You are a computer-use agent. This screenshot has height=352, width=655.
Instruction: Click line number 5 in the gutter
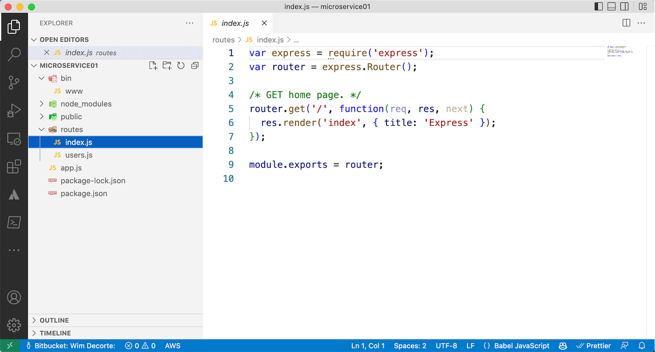point(231,109)
